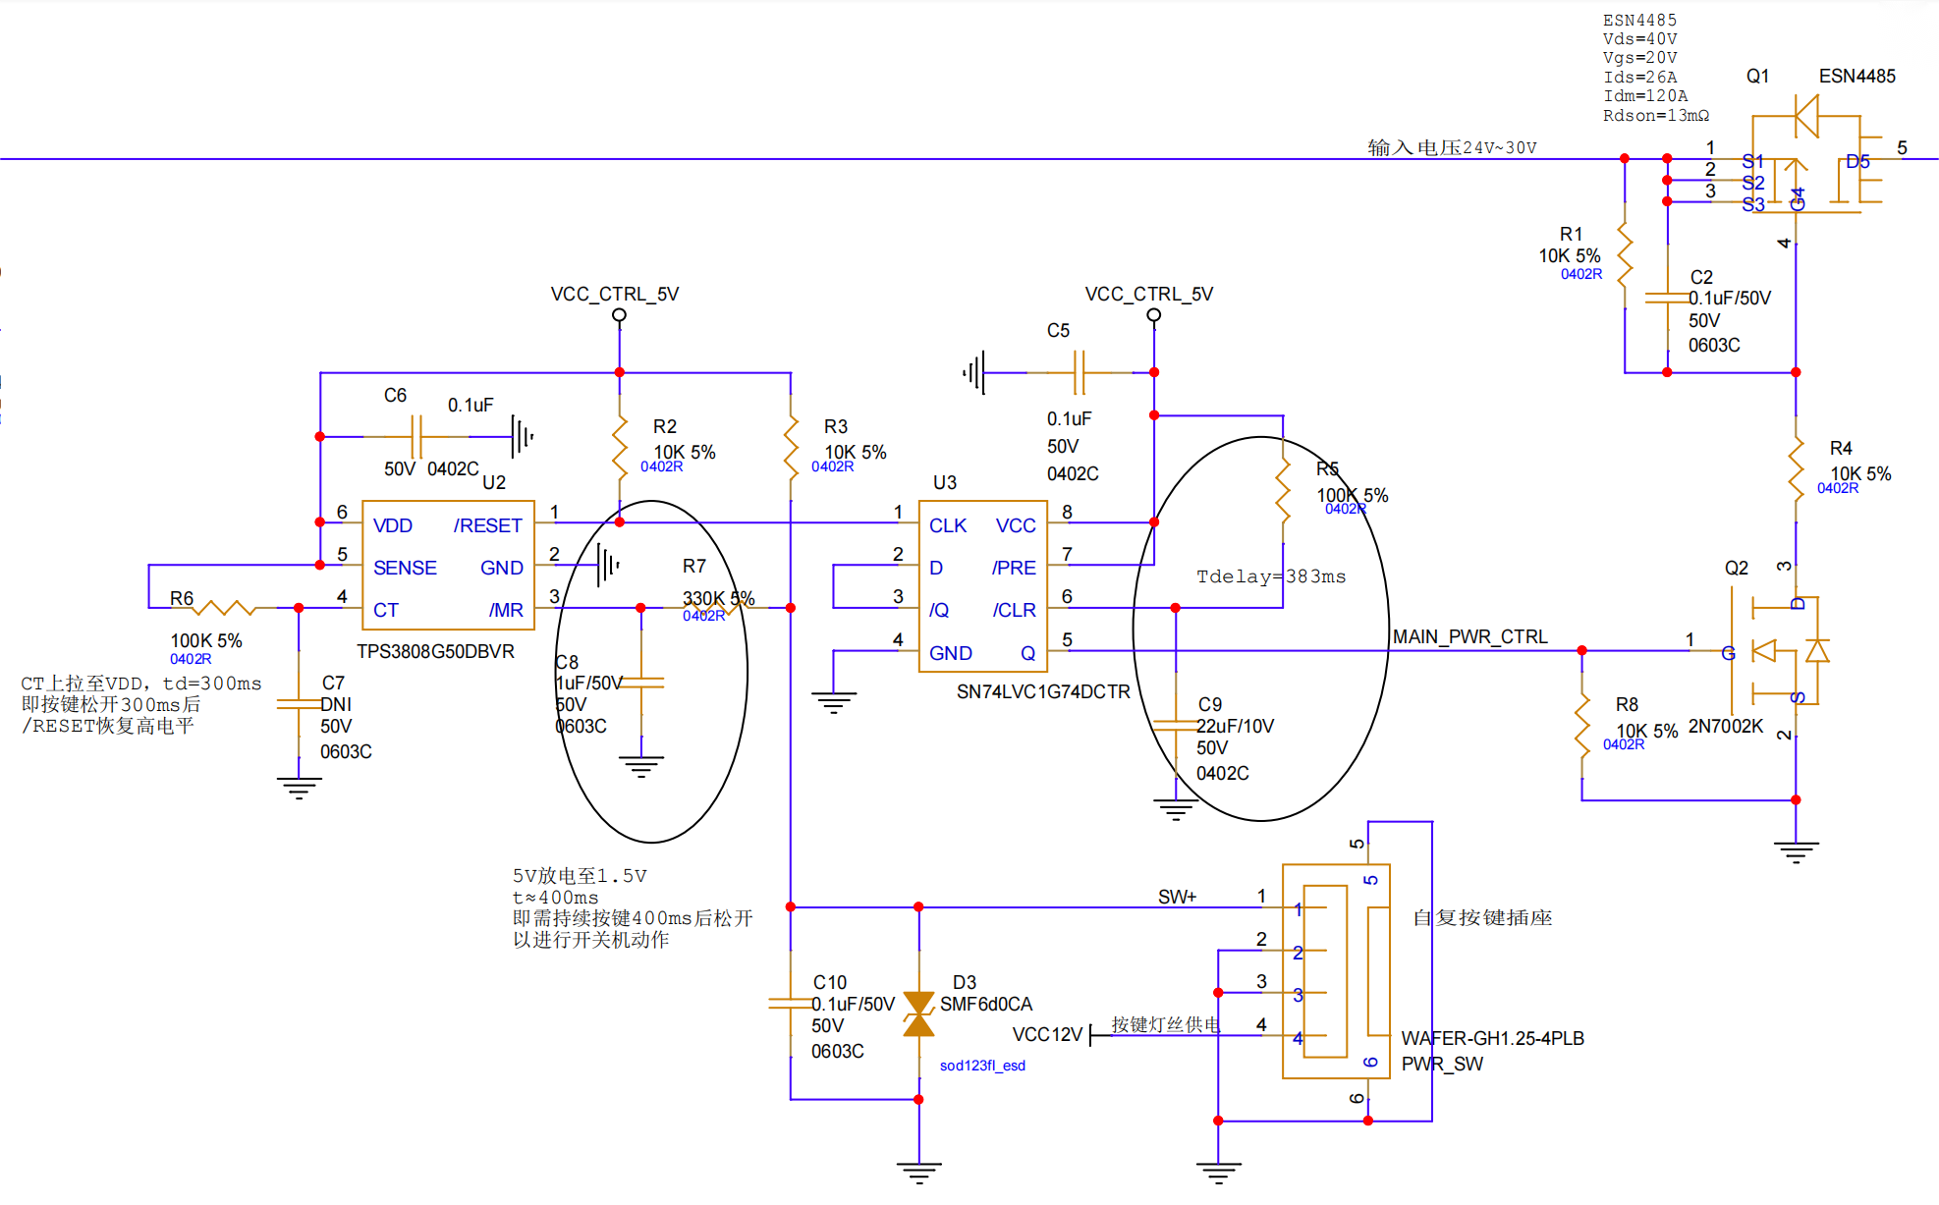Screen dimensions: 1939x1205
Task: Select the C9 22uF capacitor symbol
Action: [x=1176, y=726]
